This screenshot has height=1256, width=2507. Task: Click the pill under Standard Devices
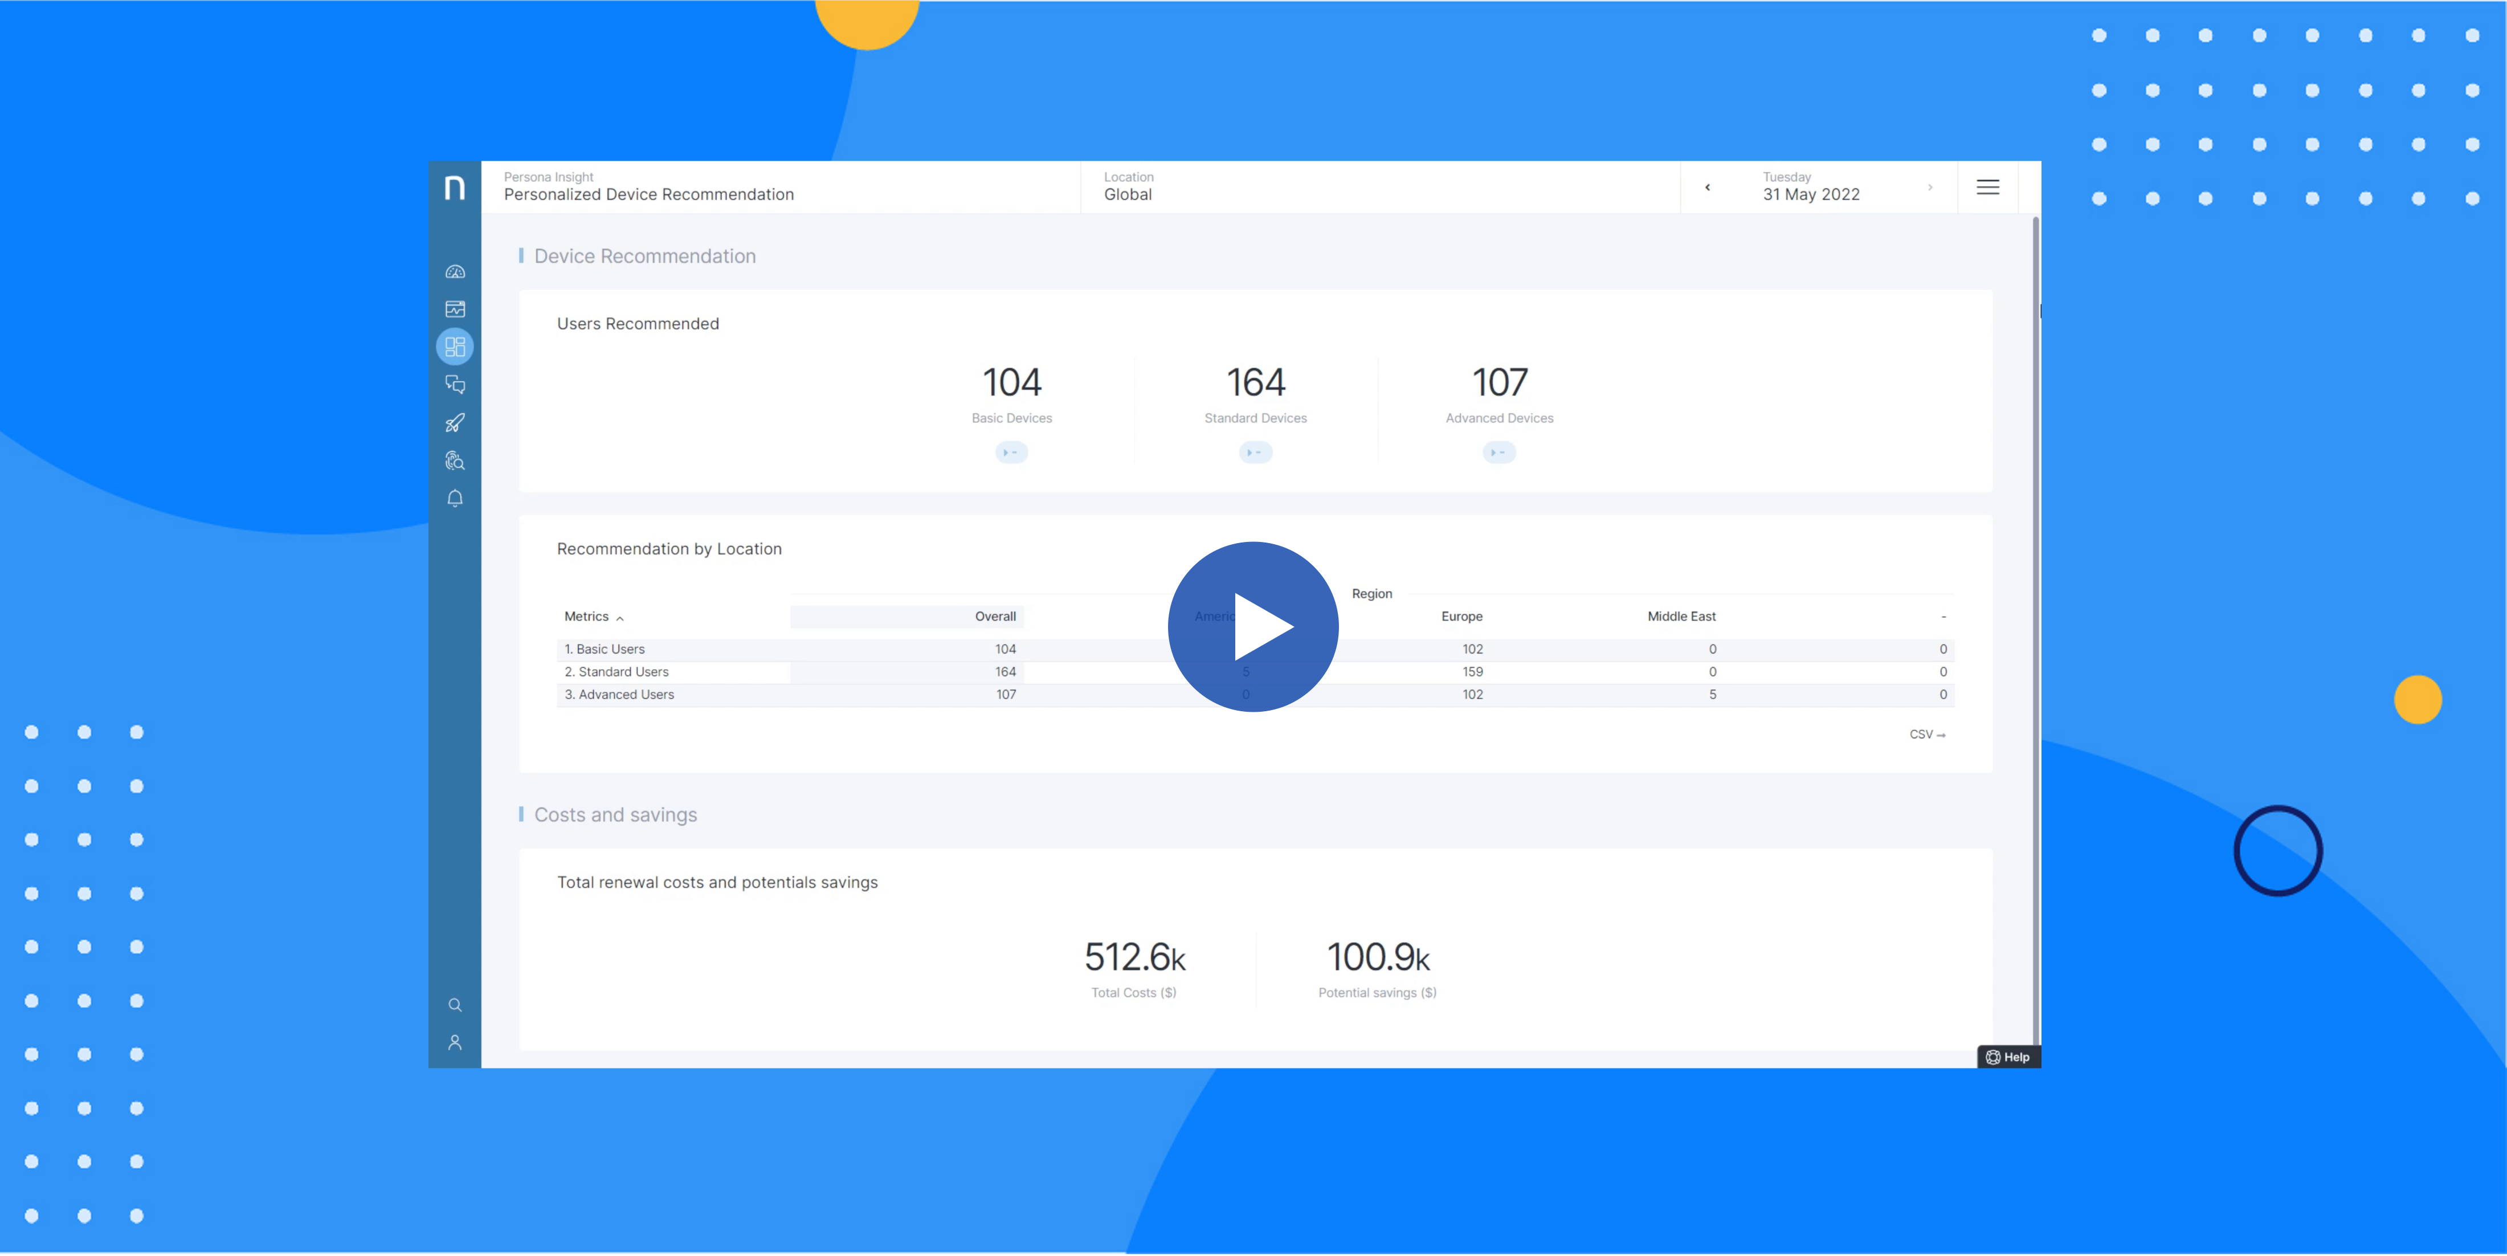click(x=1255, y=452)
